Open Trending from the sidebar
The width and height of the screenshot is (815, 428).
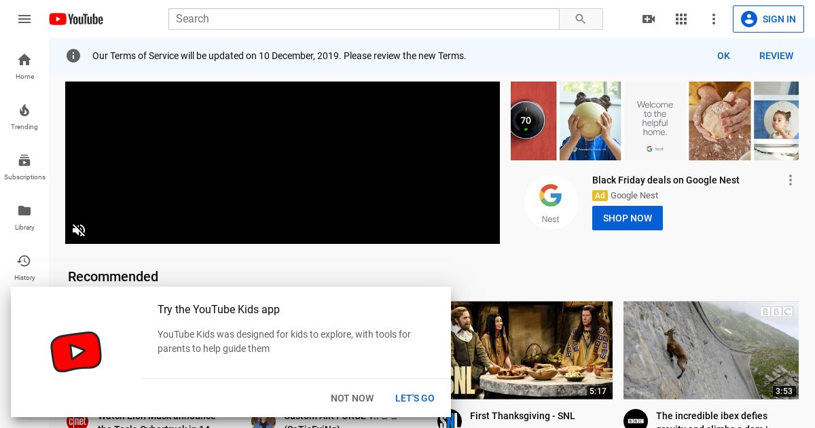[x=24, y=116]
